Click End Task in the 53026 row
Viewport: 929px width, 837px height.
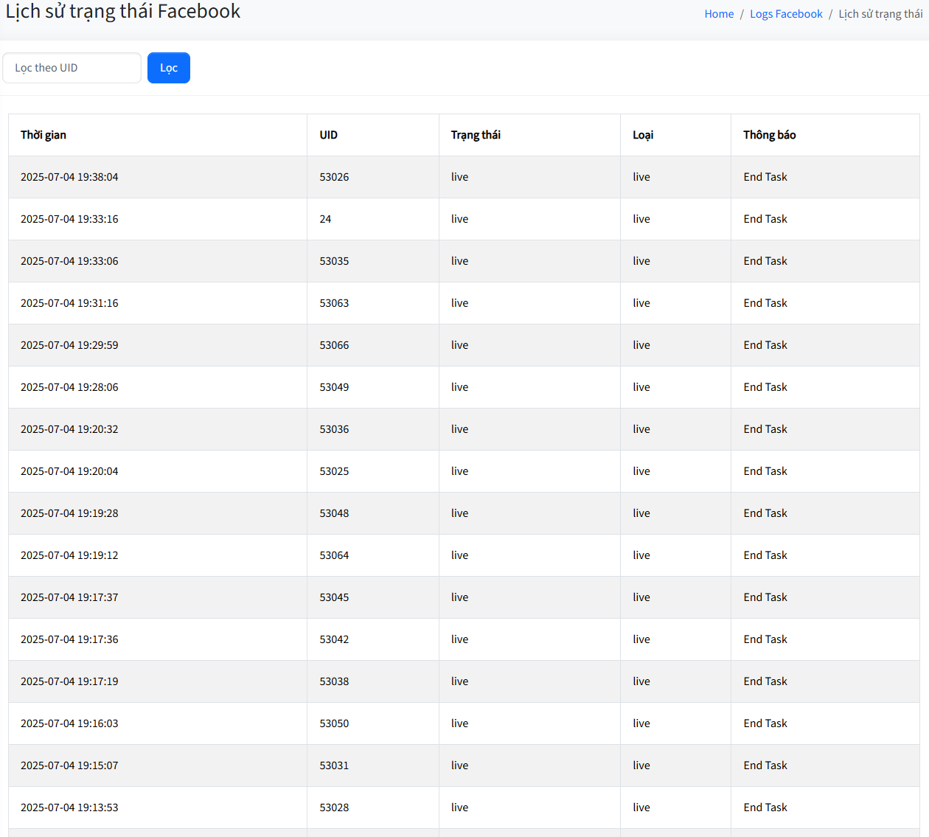[x=765, y=177]
